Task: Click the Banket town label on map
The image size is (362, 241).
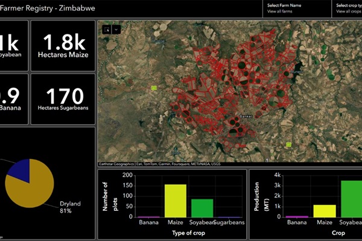Action: tap(246, 116)
